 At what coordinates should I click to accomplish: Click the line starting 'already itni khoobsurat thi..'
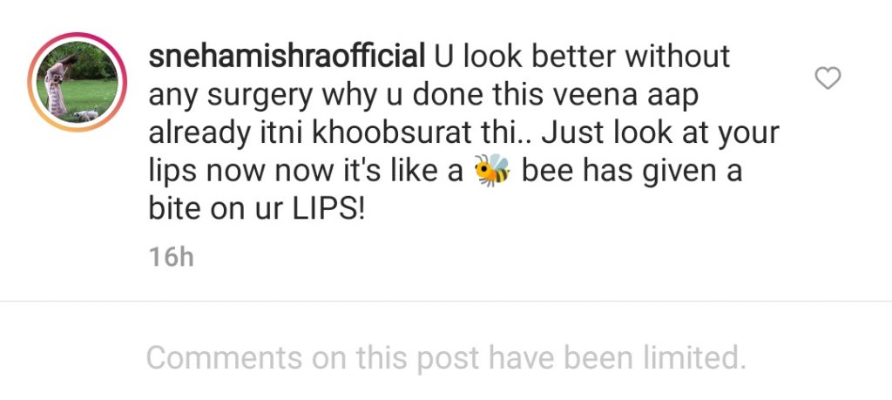pos(463,133)
